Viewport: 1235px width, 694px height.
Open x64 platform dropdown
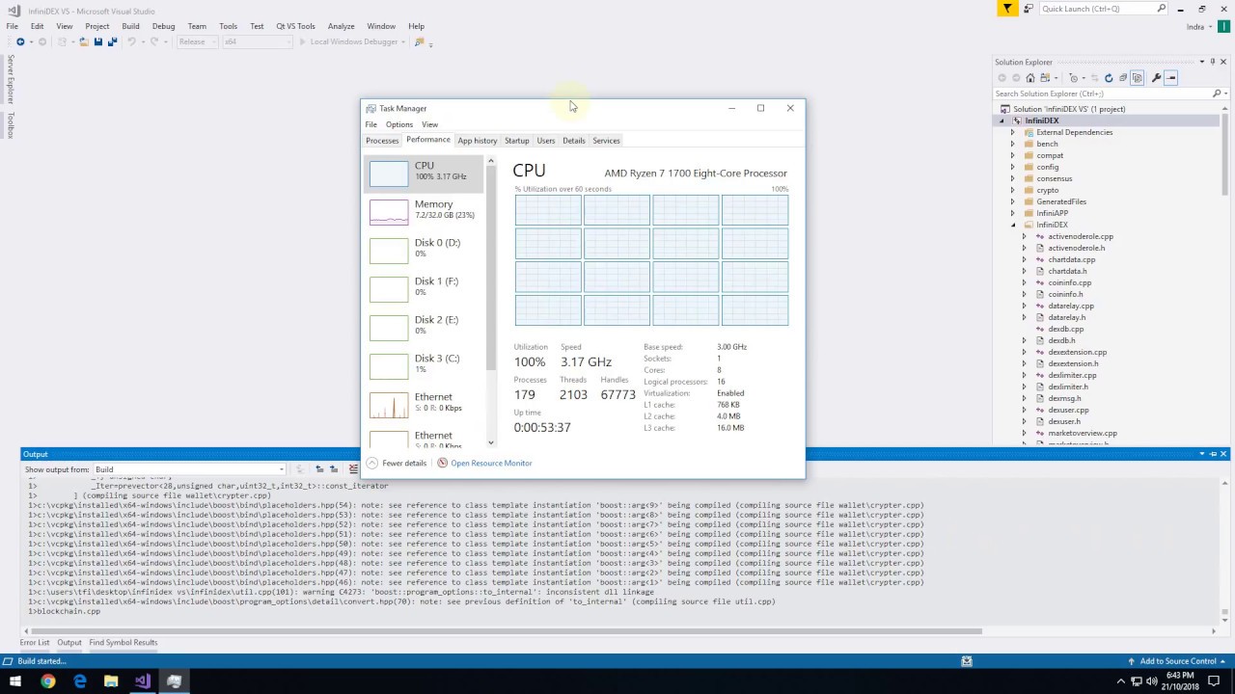tap(257, 41)
